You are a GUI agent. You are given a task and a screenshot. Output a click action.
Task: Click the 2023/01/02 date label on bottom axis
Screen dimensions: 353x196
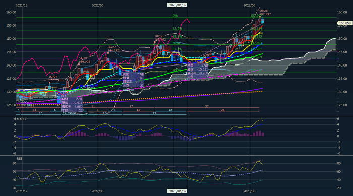pos(178,191)
